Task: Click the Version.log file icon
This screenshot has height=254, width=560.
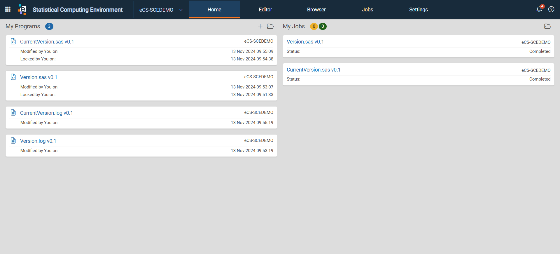Action: 13,141
